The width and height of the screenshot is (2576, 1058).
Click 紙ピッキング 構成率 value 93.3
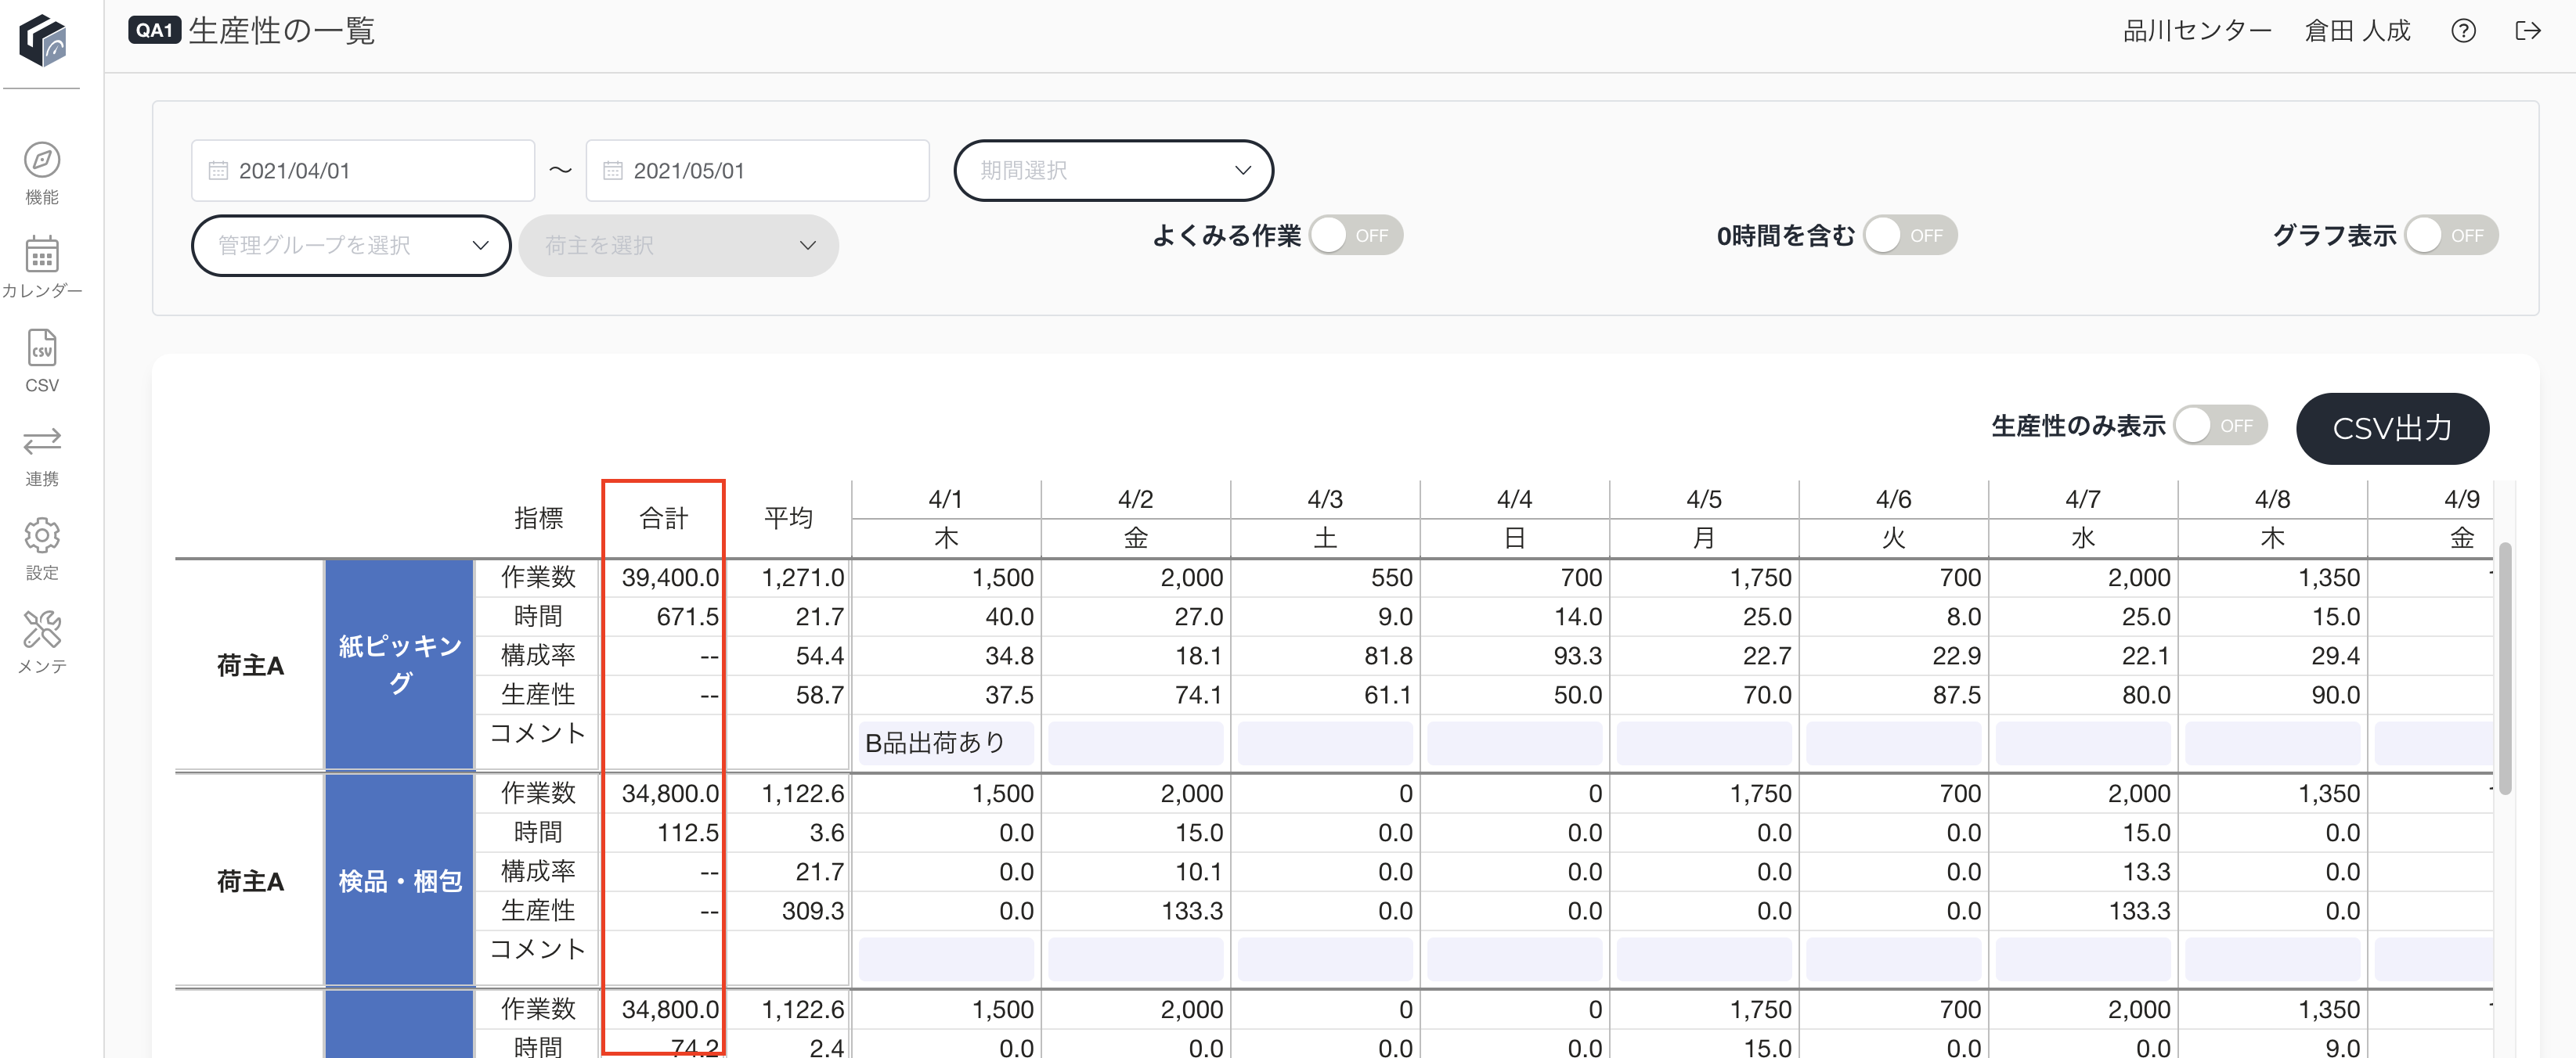(x=1577, y=655)
